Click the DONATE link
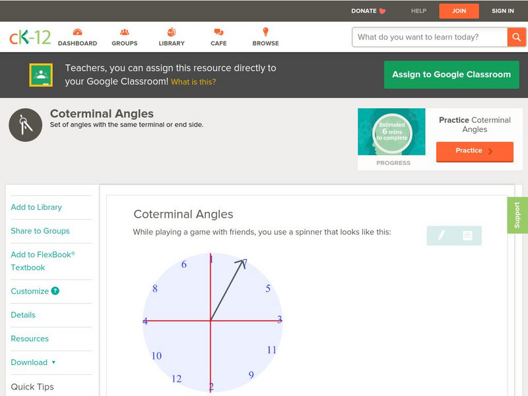528x396 pixels. (x=364, y=11)
